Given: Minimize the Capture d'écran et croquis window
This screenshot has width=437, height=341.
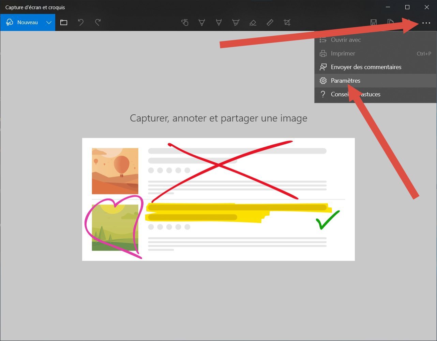Looking at the screenshot, I should click(388, 7).
